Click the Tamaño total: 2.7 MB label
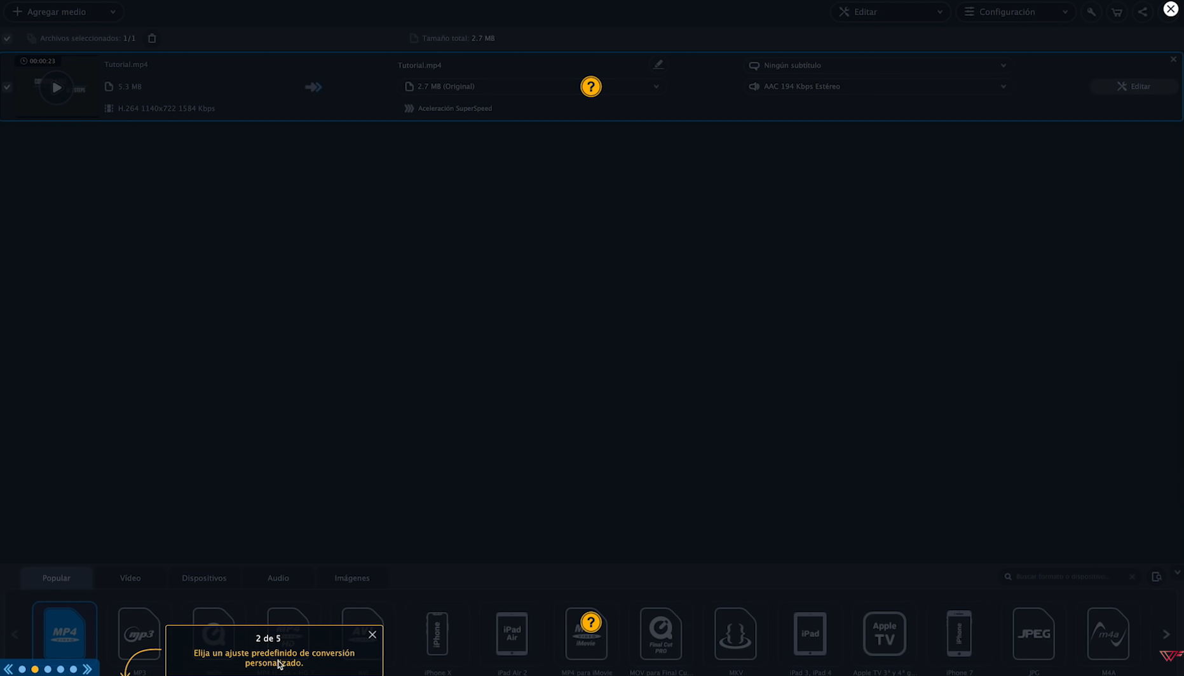Screen dimensions: 1184x676 click(x=458, y=38)
